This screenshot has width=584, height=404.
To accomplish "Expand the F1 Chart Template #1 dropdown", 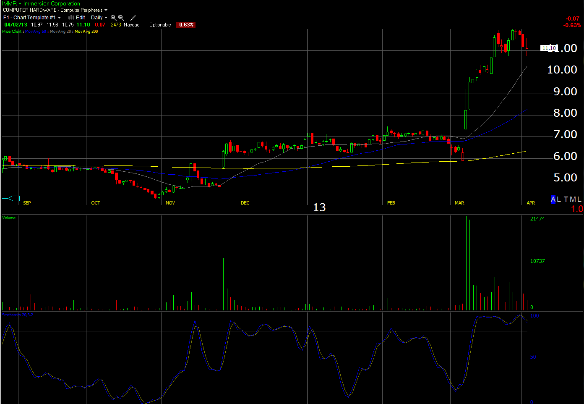I will [32, 18].
